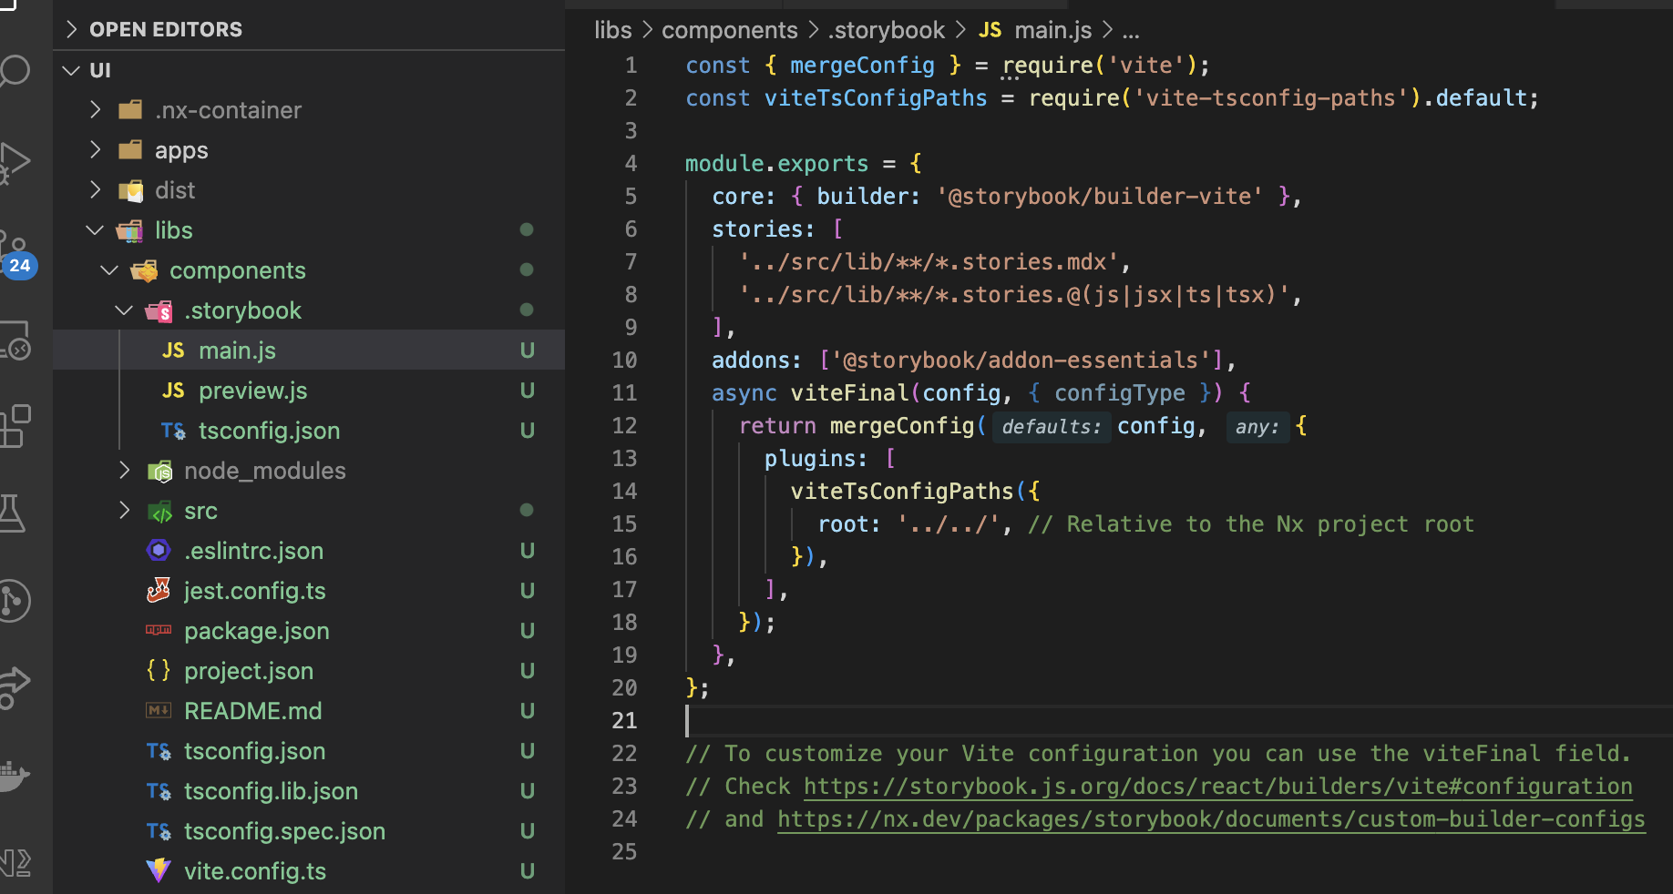The image size is (1673, 894).
Task: Open the nx.dev custom-builder-configs link
Action: point(1209,818)
